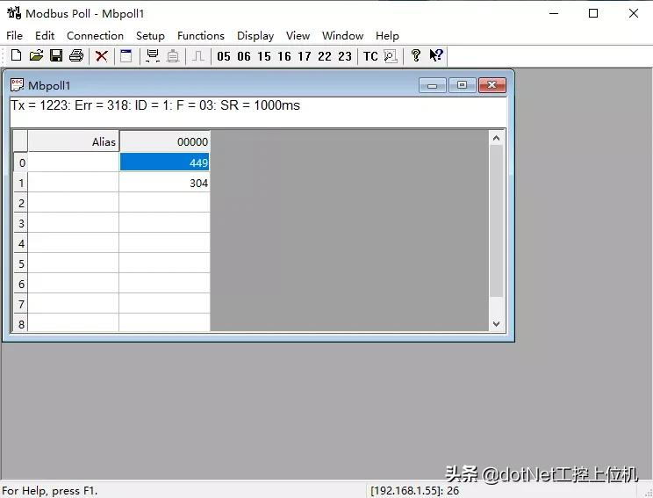Click the scroll up arrow in Mbpoll1

pyautogui.click(x=497, y=138)
